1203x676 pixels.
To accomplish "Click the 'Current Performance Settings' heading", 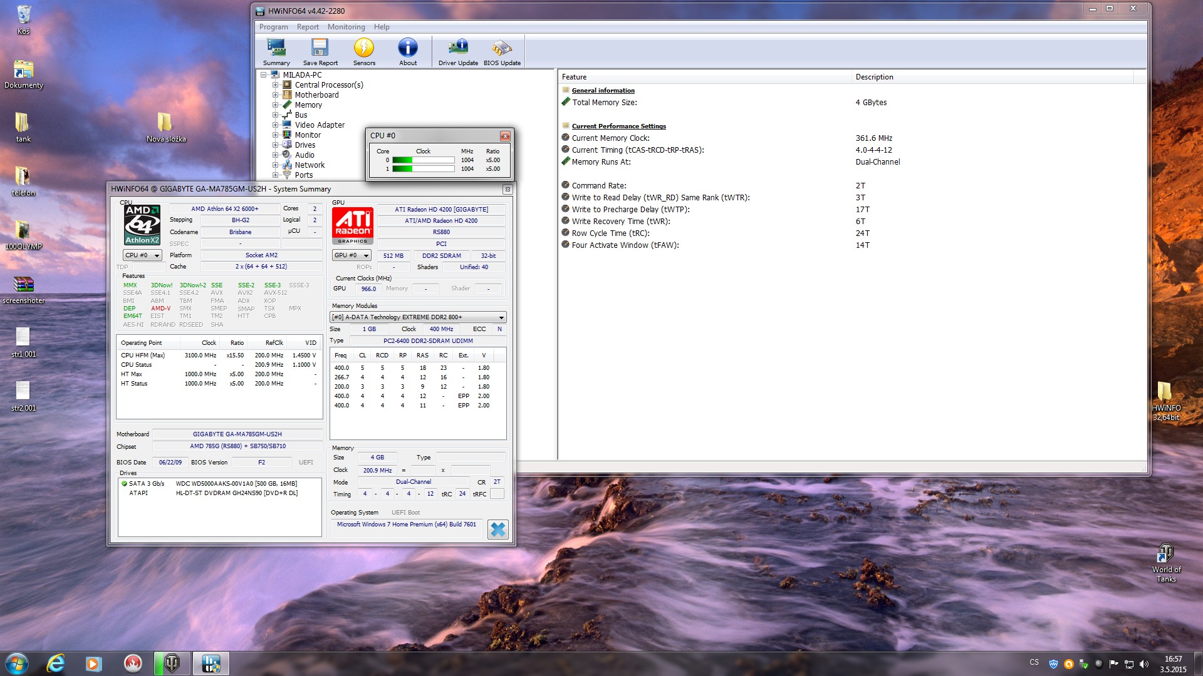I will pos(618,126).
